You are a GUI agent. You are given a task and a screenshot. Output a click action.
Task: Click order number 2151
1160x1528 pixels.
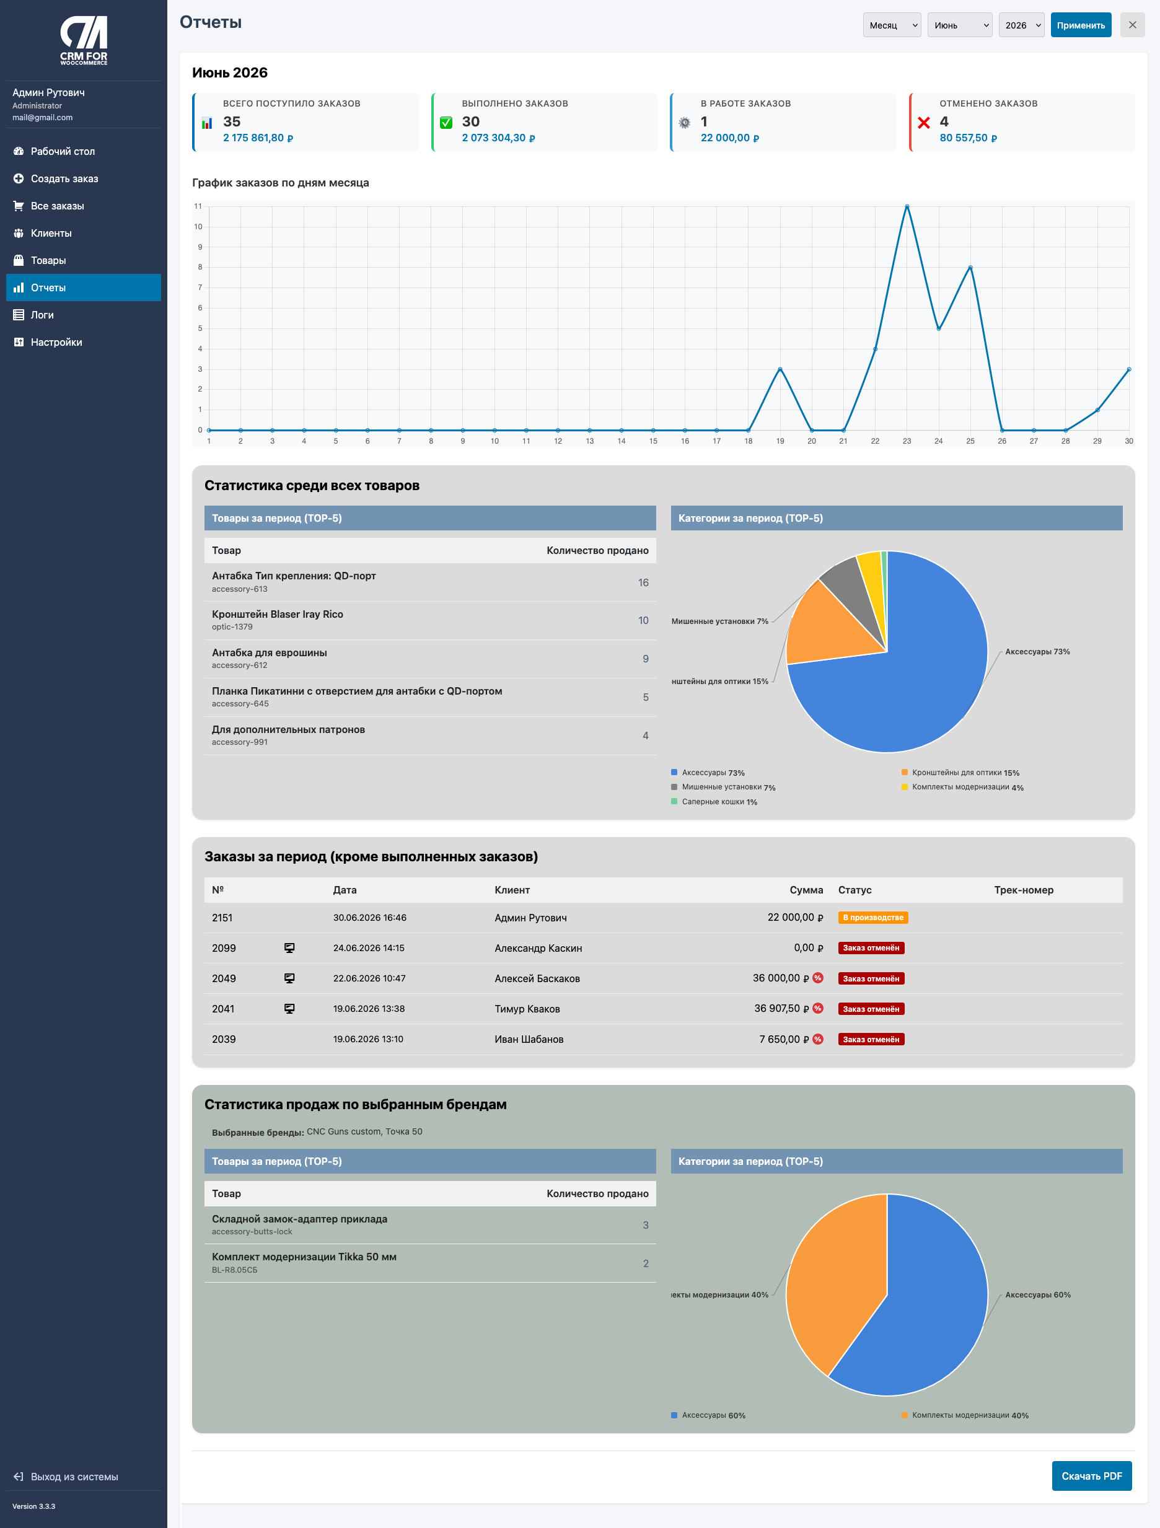(x=222, y=917)
